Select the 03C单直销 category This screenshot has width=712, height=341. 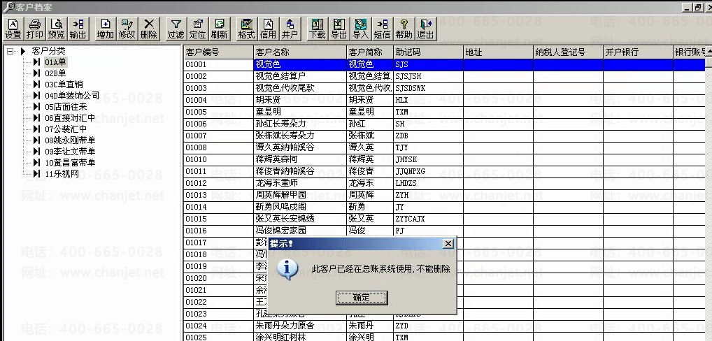point(64,85)
